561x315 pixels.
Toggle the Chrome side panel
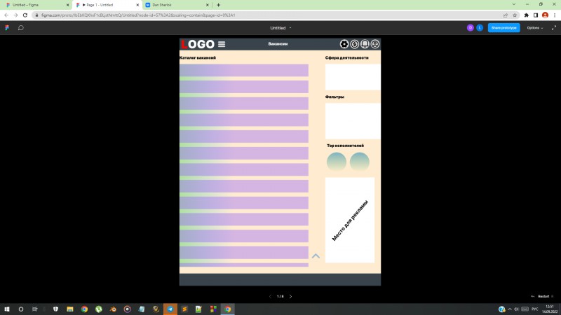[536, 15]
